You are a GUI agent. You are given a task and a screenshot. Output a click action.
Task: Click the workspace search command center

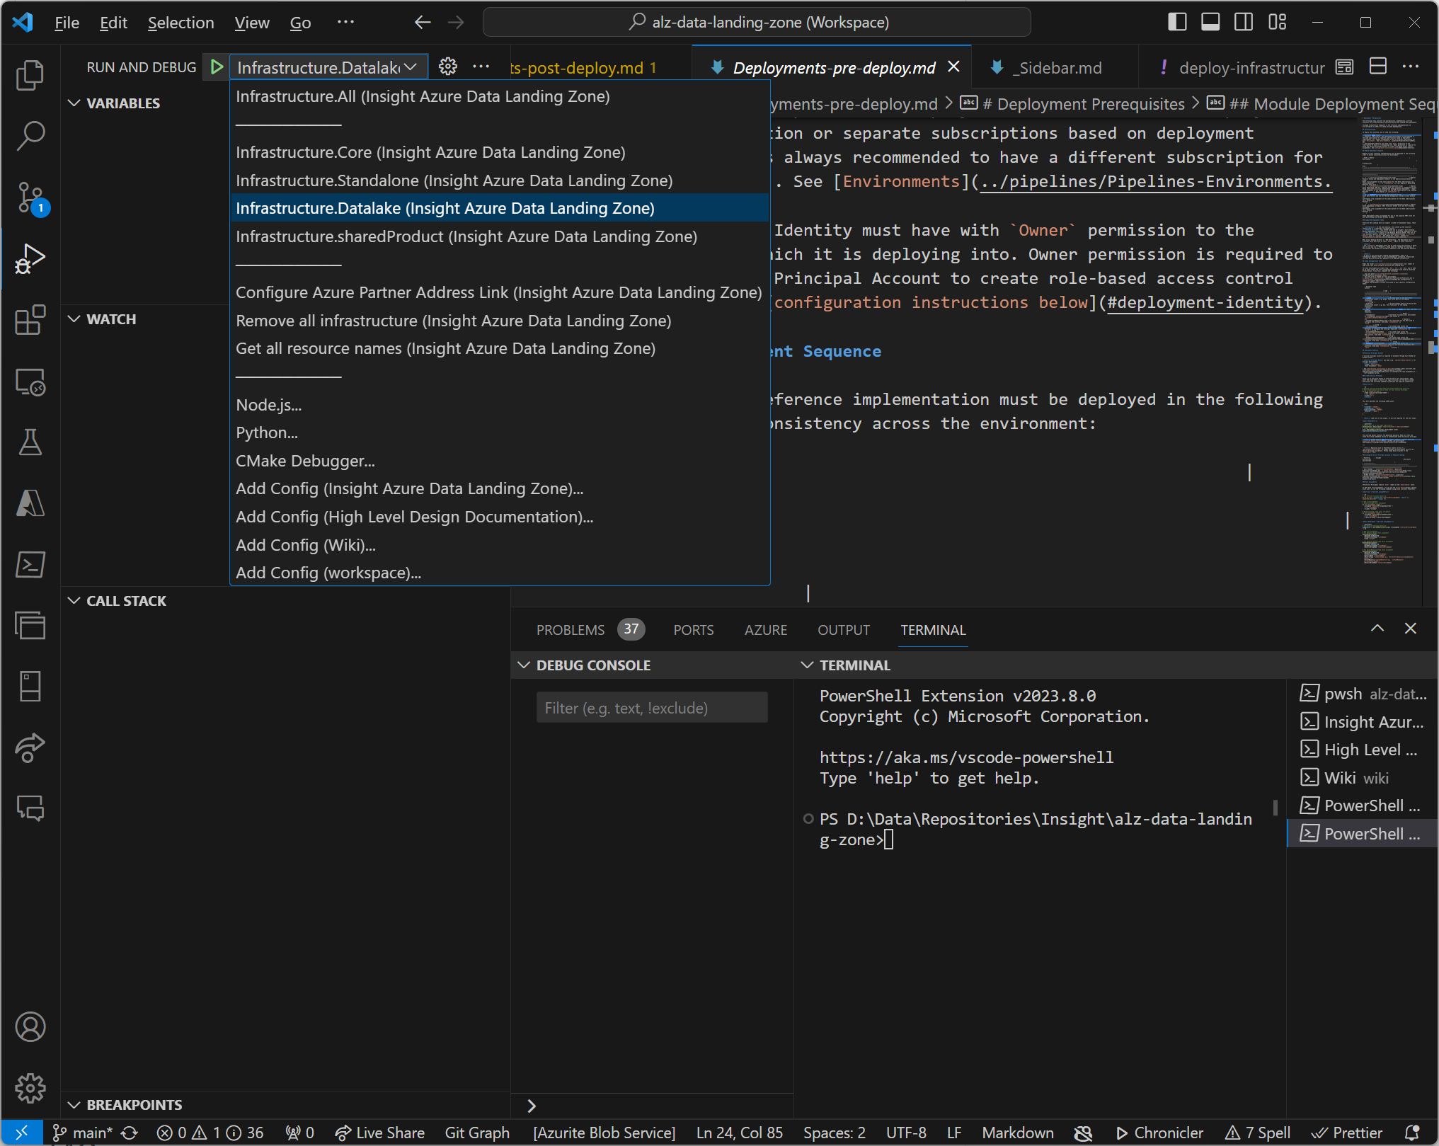757,23
